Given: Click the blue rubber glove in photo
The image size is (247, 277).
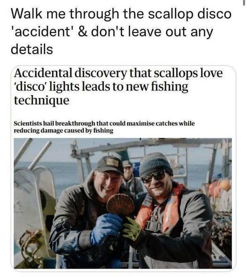Looking at the screenshot, I should coord(106,228).
